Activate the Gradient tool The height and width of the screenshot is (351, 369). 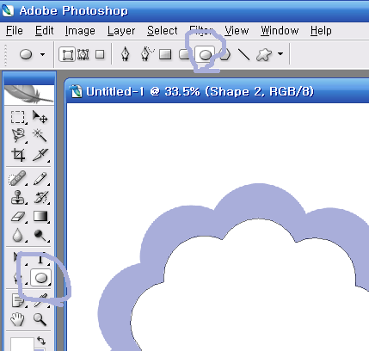(x=40, y=217)
